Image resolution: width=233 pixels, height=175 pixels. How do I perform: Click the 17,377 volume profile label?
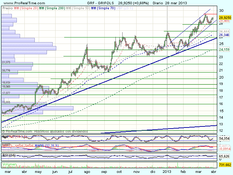[6, 93]
